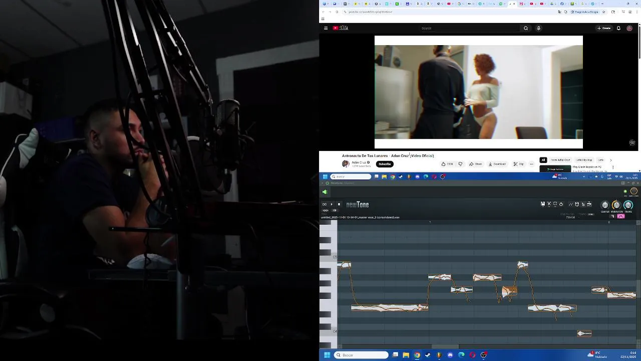
Task: Open the Chrome three-dot main menu
Action: (637, 12)
